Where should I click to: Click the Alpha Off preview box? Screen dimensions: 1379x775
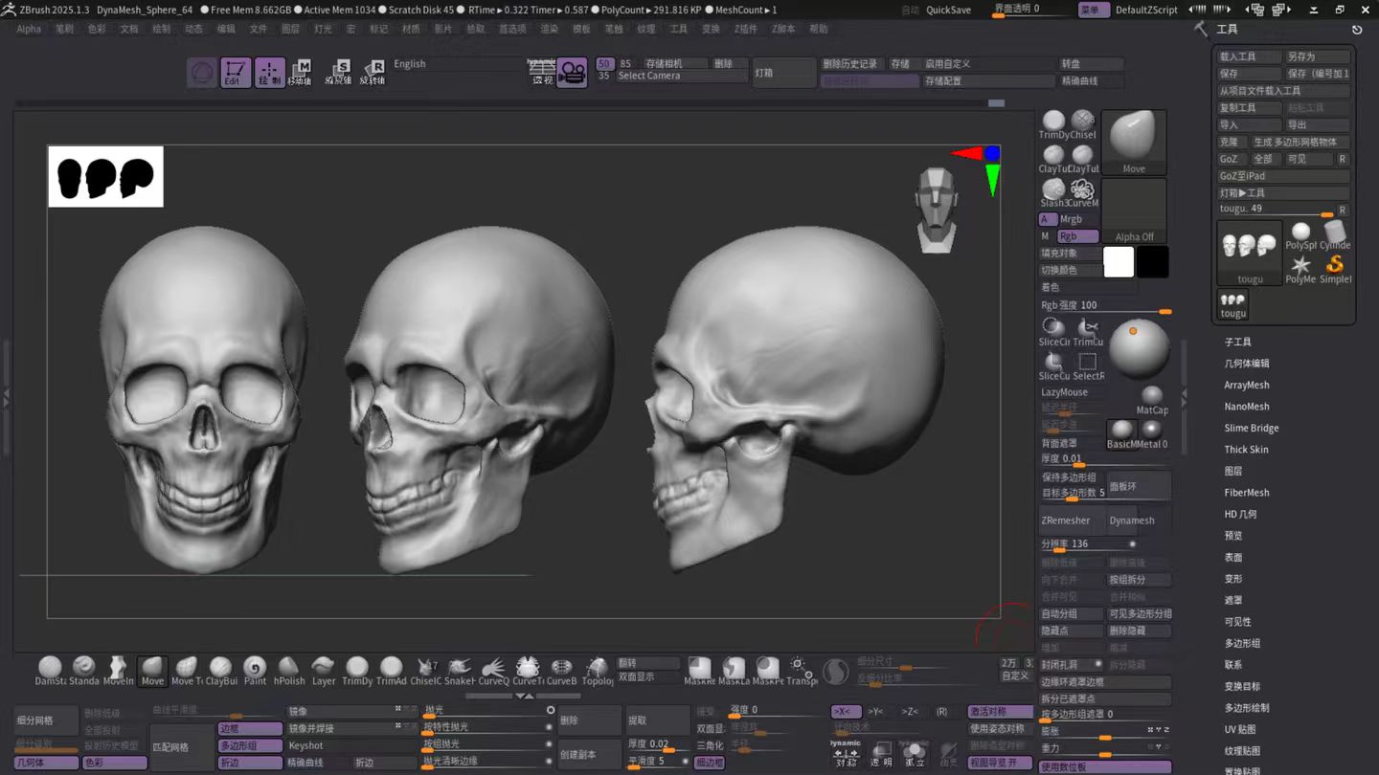[1134, 211]
